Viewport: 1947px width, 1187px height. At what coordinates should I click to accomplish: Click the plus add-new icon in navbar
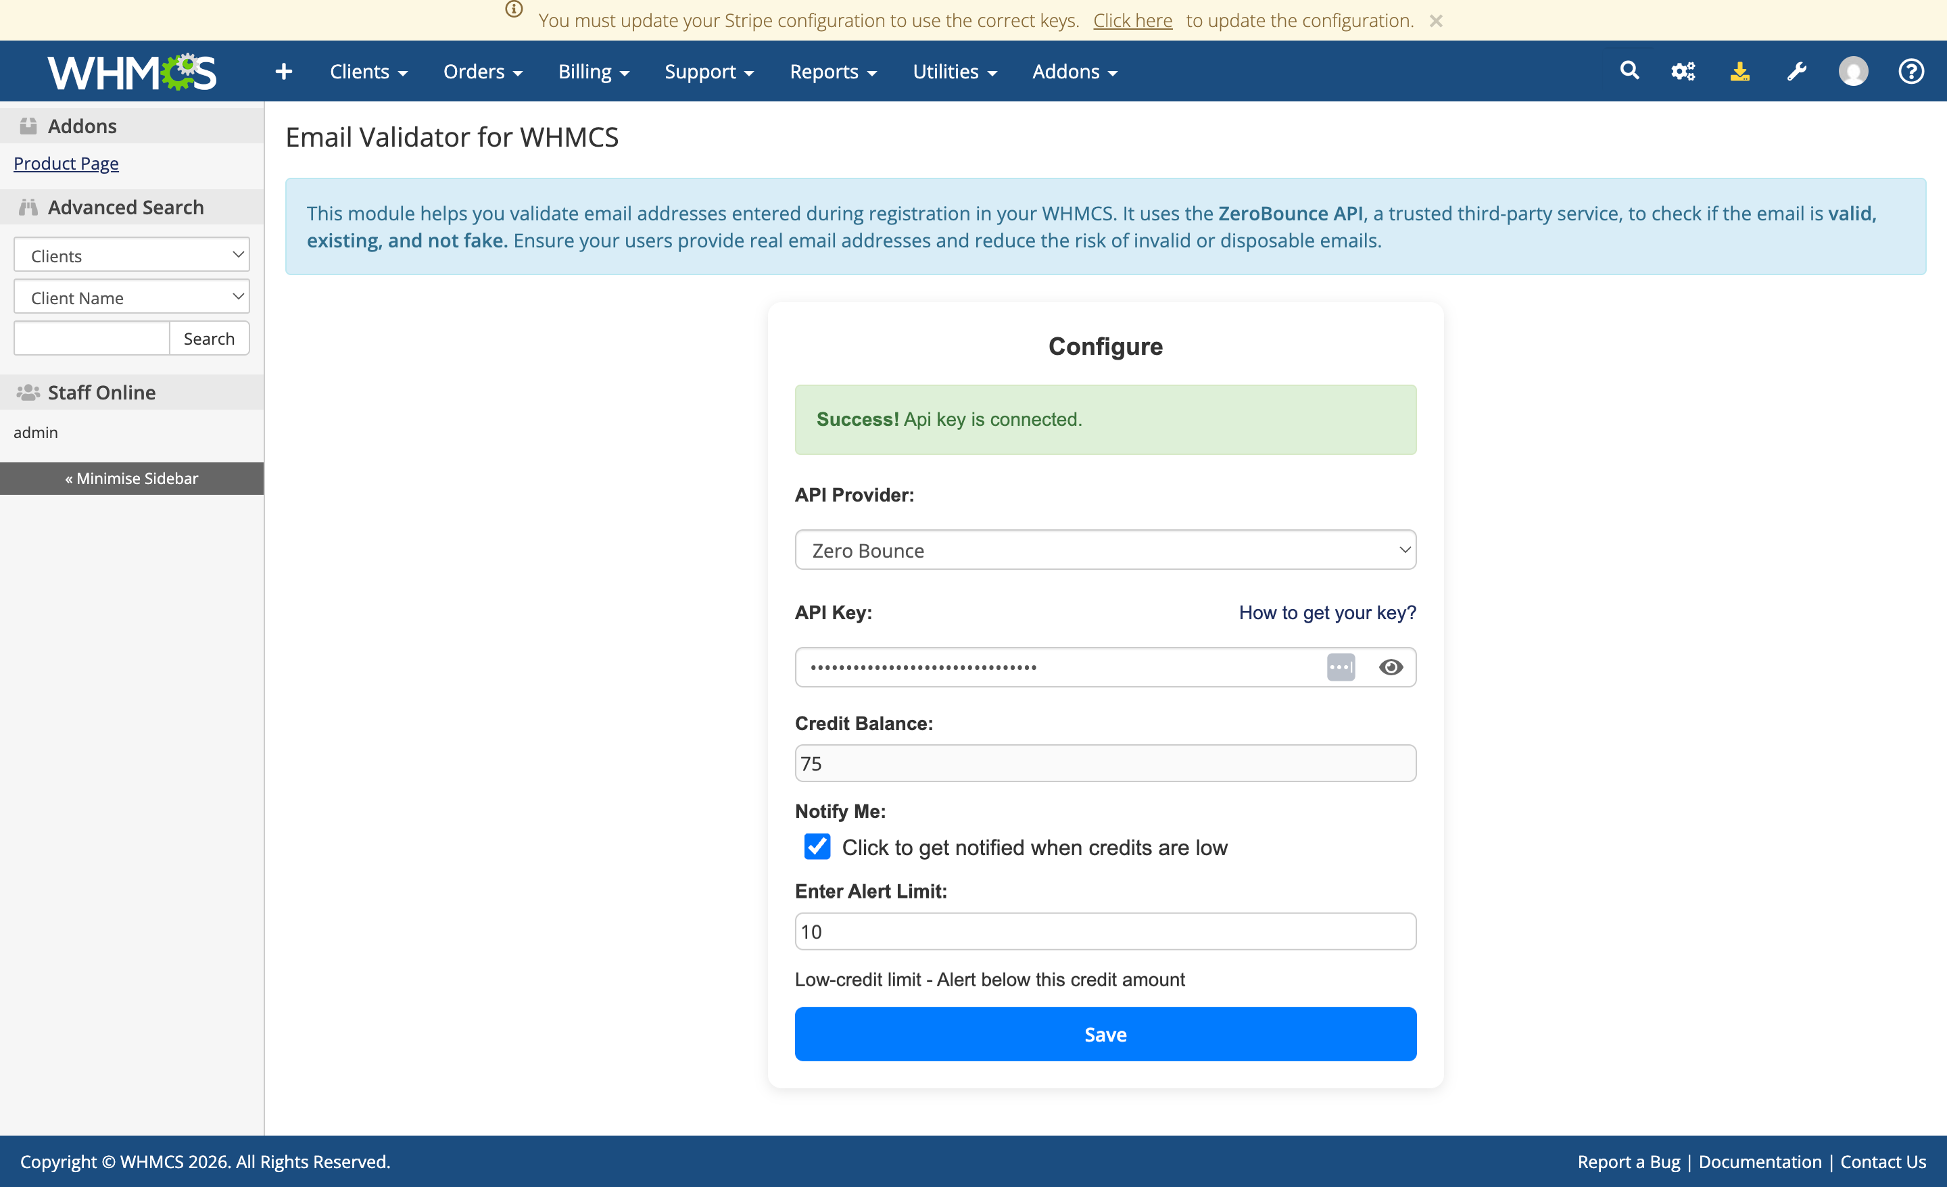click(x=284, y=72)
